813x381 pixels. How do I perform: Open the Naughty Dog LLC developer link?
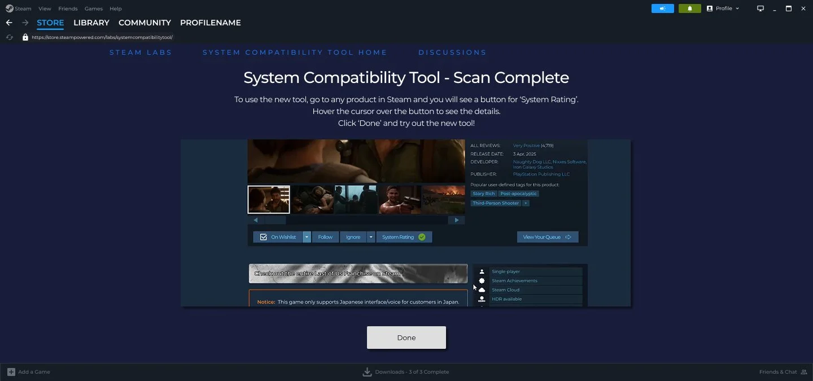tap(531, 162)
